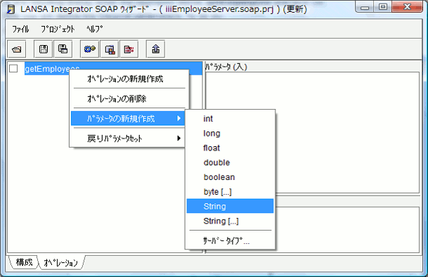Viewport: 428px width, 277px height.
Task: Select the highlighted String parameter type
Action: point(230,206)
